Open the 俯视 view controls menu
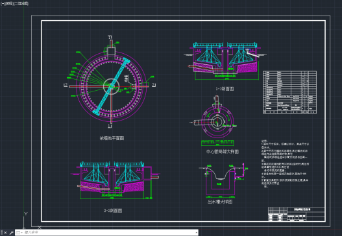 8,4
